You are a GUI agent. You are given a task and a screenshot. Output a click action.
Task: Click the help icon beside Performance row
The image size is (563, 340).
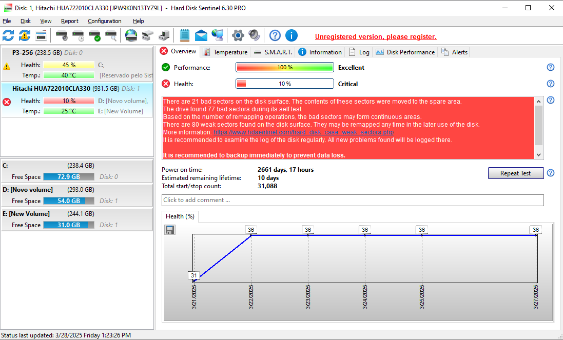point(551,67)
